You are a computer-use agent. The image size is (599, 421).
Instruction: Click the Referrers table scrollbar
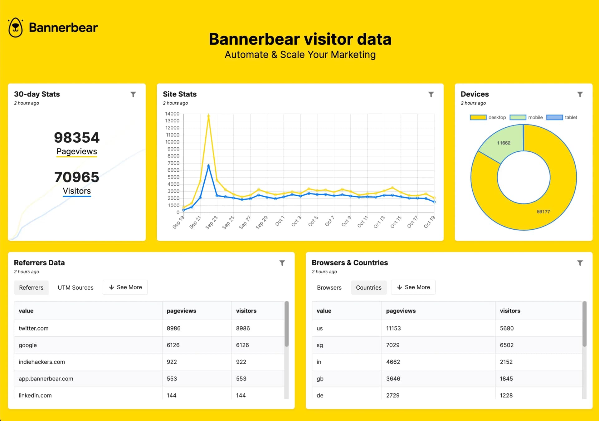coord(286,324)
